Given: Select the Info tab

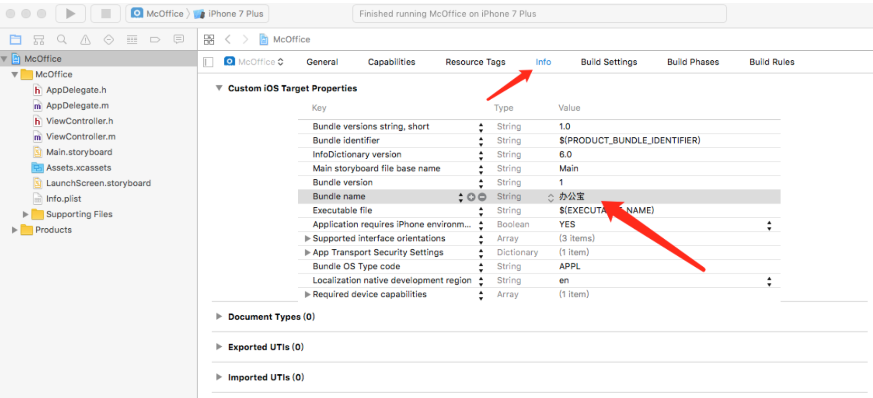Looking at the screenshot, I should (543, 62).
